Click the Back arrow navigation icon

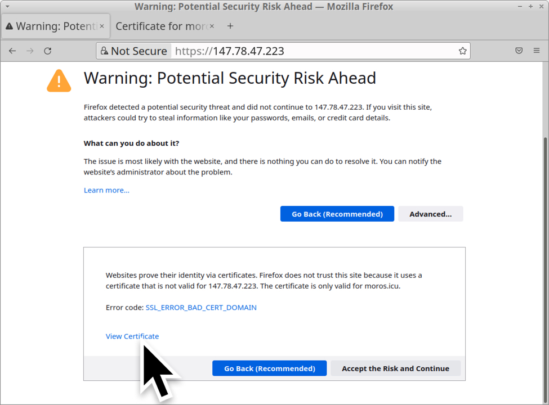tap(12, 51)
